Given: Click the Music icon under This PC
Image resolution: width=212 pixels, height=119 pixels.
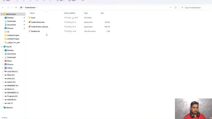Looking at the screenshot, I should click(x=6, y=61).
